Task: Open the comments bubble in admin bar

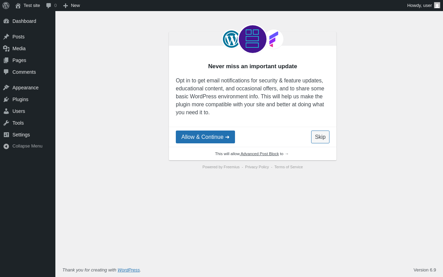Action: [51, 6]
